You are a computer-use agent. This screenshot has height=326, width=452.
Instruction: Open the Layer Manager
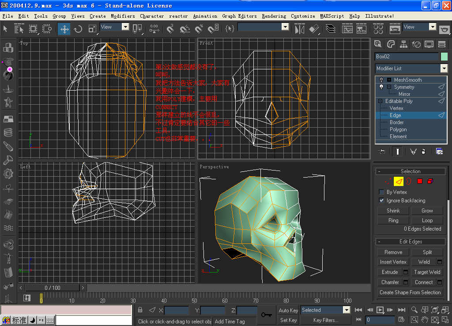pyautogui.click(x=330, y=29)
